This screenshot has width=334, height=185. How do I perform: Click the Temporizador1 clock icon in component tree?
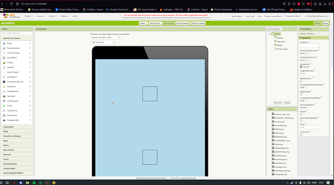(275, 49)
